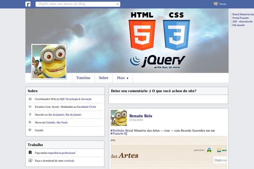Open the Memória das Artes post image

(168, 153)
